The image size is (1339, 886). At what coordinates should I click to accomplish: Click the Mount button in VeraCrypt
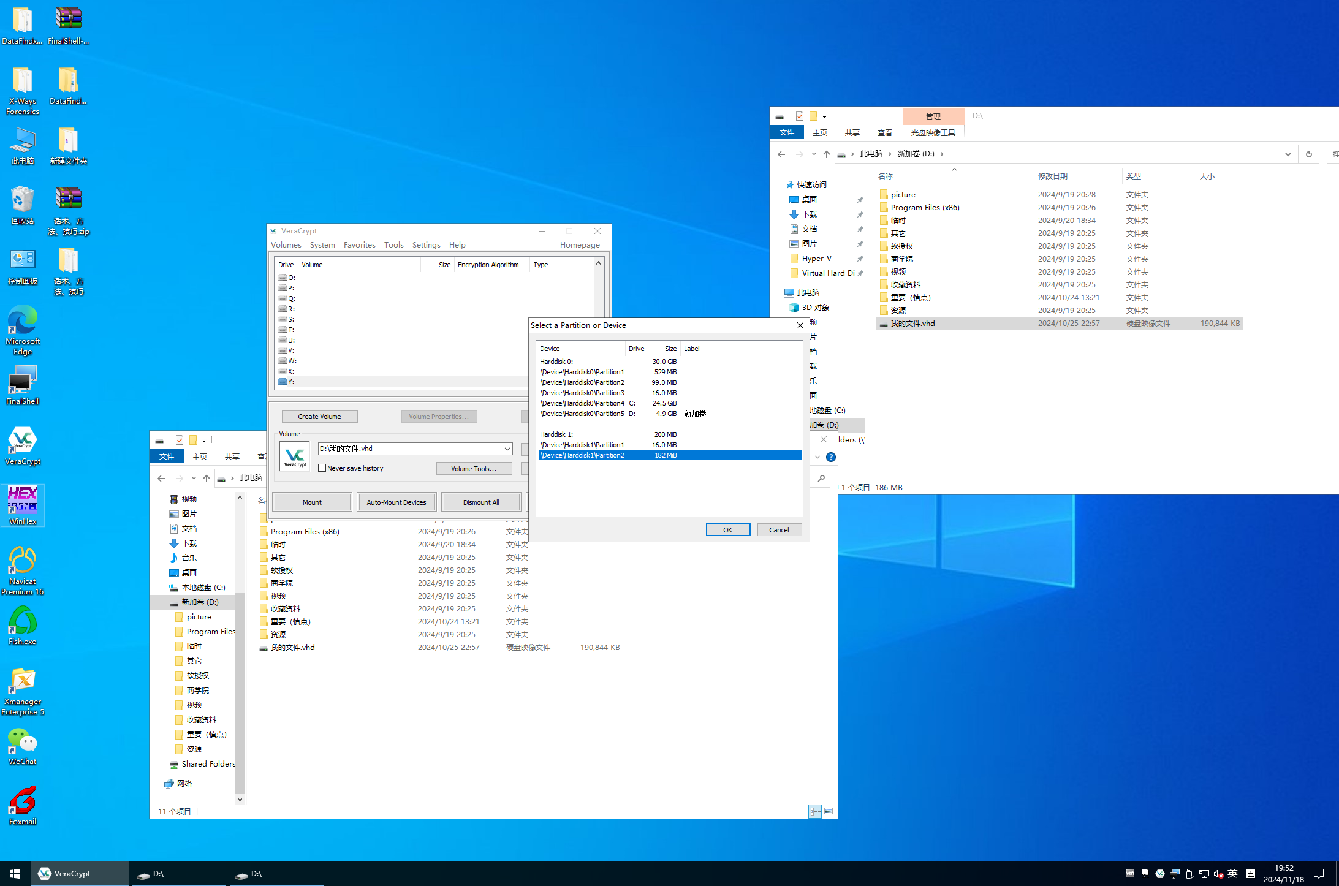(x=312, y=502)
